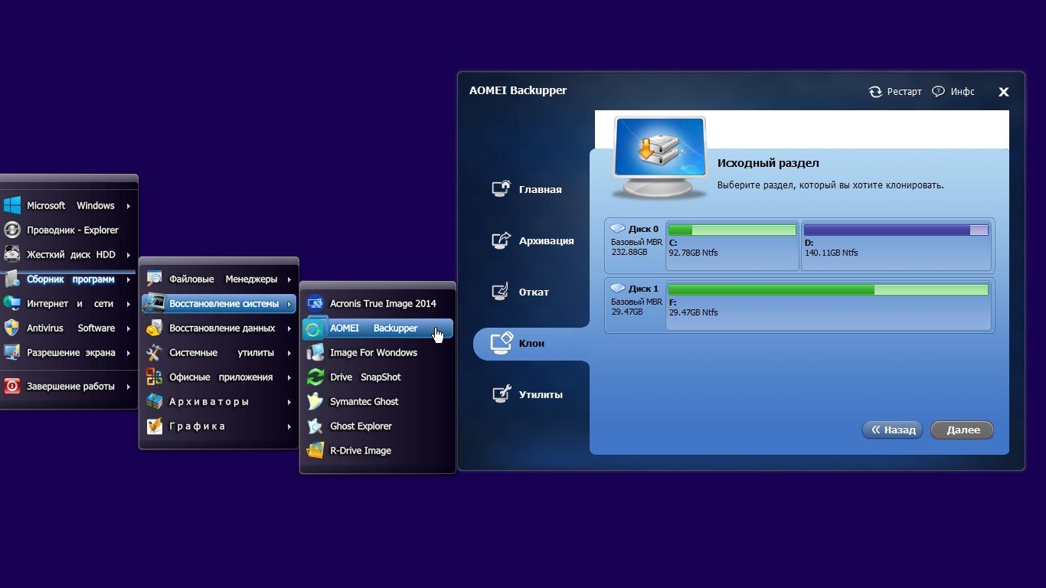
Task: Open Офисные приложения menu entry
Action: pyautogui.click(x=221, y=377)
